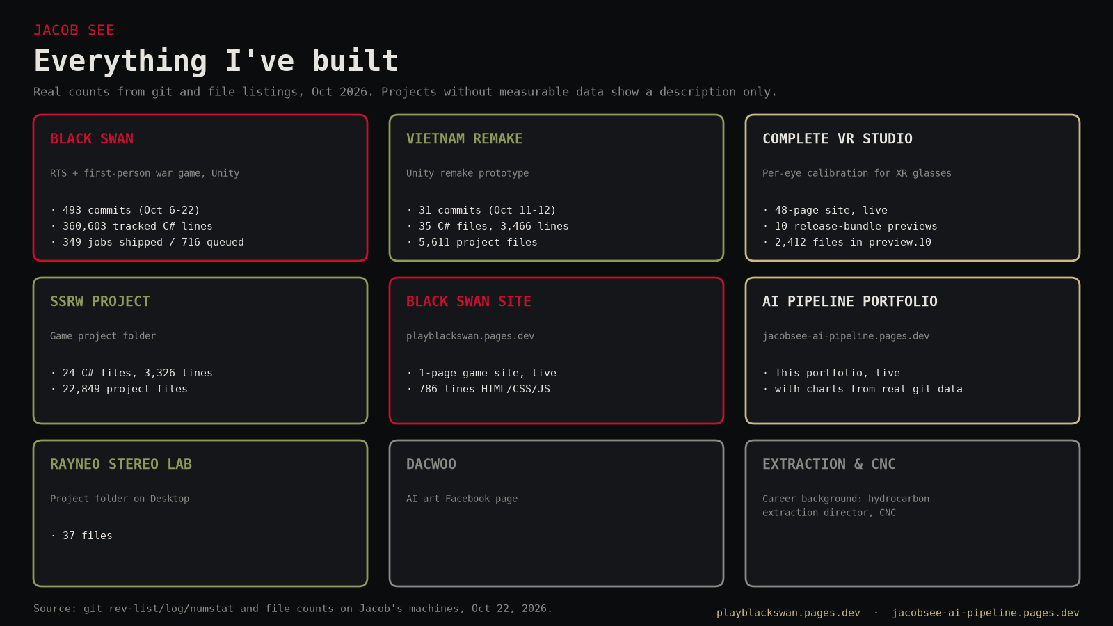The height and width of the screenshot is (626, 1113).
Task: Click '360,603 tracked C# lines' entry
Action: pos(137,226)
